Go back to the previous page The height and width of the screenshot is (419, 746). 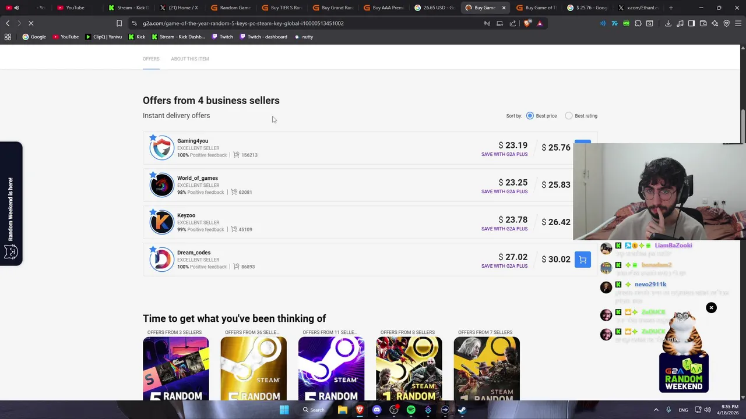click(8, 23)
